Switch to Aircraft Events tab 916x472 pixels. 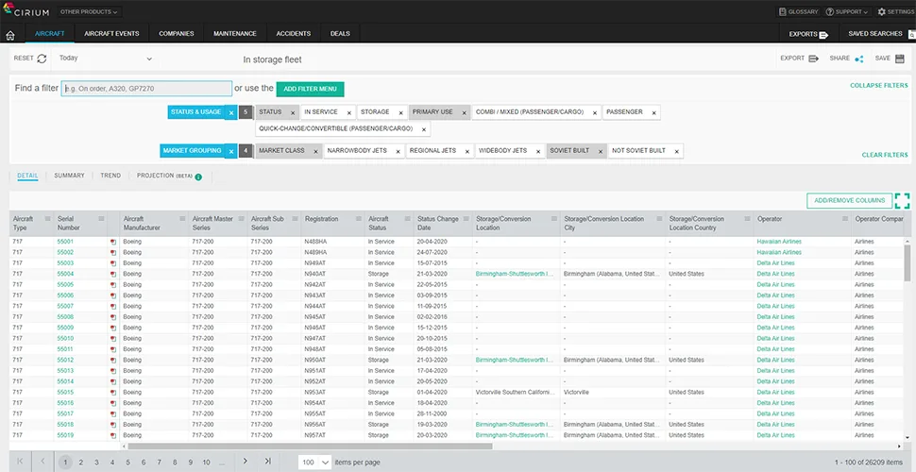[111, 33]
